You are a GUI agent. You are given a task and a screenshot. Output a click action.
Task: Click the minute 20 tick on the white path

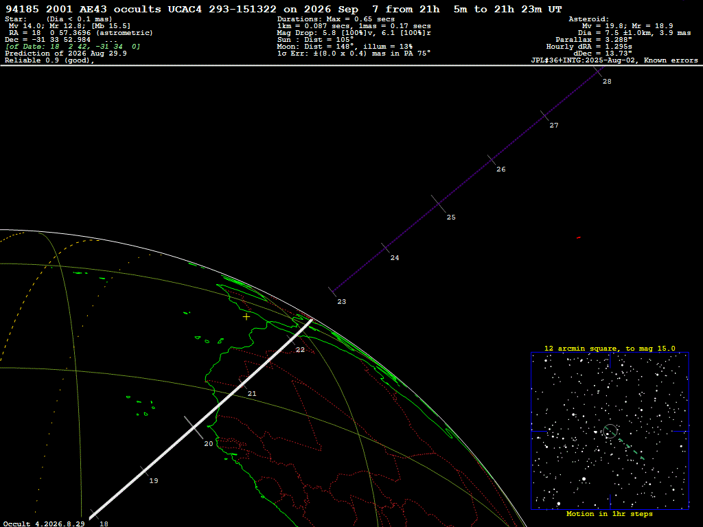tap(194, 428)
